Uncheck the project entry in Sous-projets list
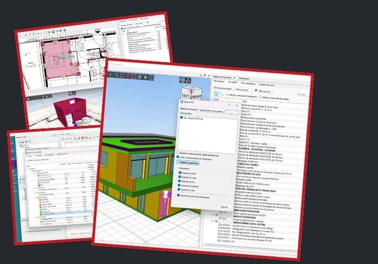 coord(181,117)
